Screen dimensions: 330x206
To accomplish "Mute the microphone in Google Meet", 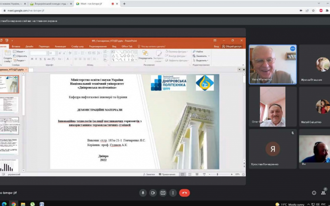I will 143,193.
